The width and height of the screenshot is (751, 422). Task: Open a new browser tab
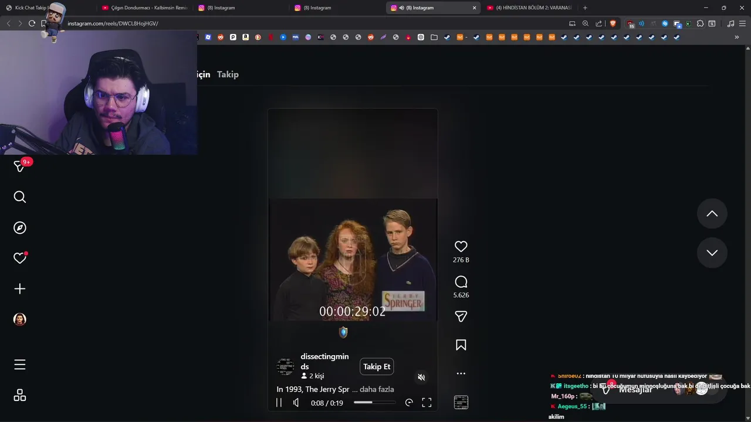coord(585,8)
